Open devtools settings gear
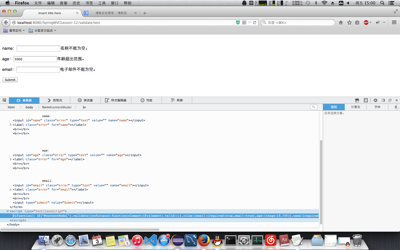 [376, 100]
